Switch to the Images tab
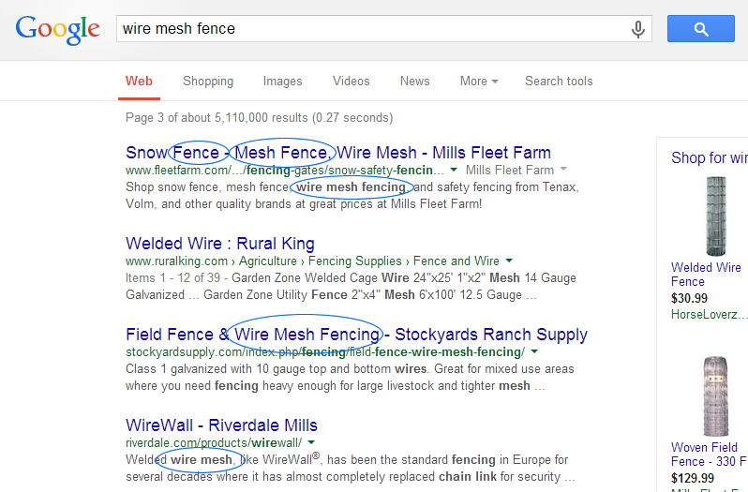Image resolution: width=748 pixels, height=492 pixels. [282, 81]
